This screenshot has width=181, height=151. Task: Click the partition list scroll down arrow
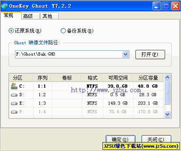click(x=168, y=114)
